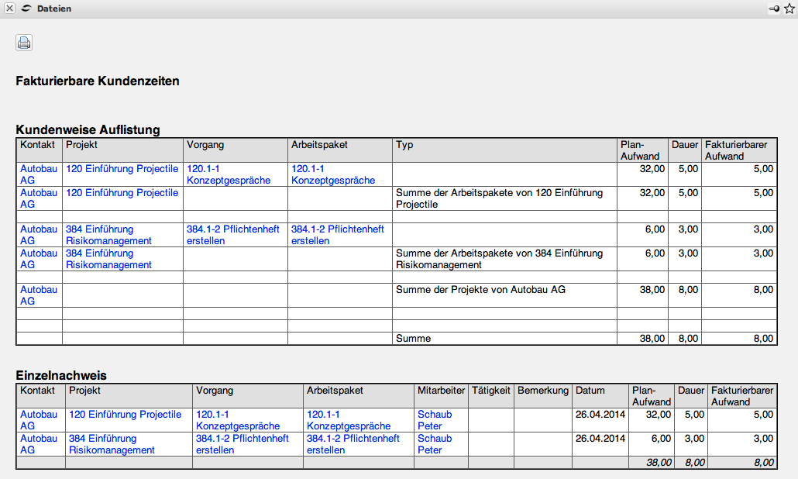This screenshot has height=479, width=798.
Task: Open Autobau AG in first Kundenweise Auflistung row
Action: point(38,174)
